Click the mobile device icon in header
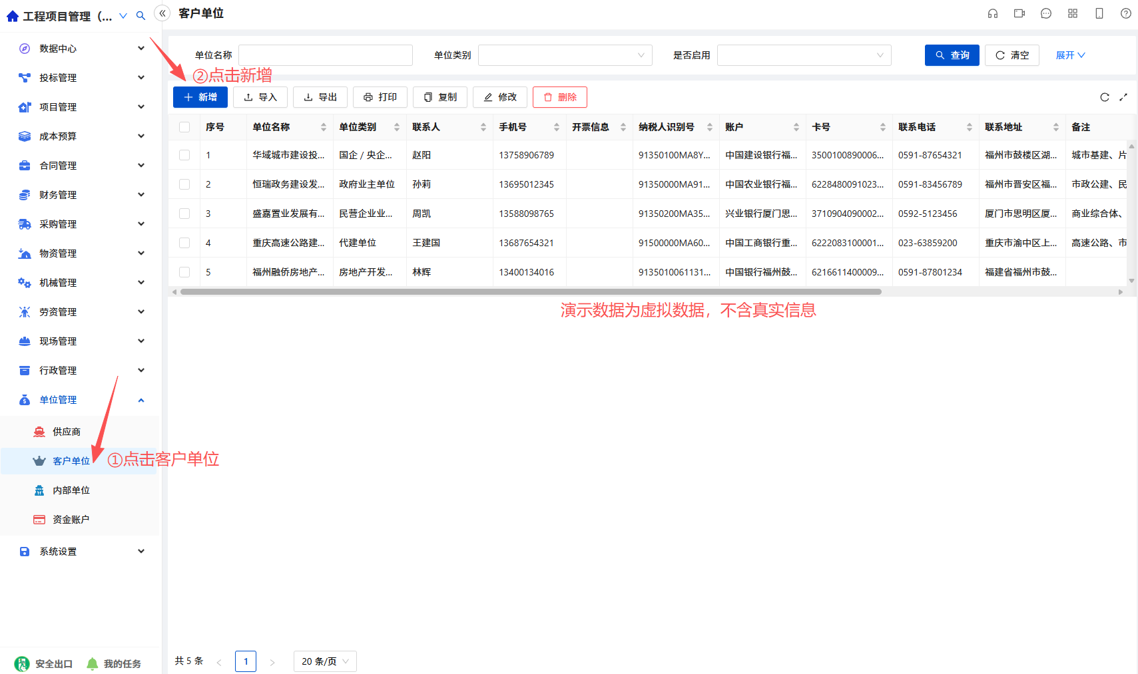 (1099, 13)
